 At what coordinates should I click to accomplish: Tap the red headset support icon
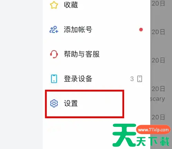54,54
